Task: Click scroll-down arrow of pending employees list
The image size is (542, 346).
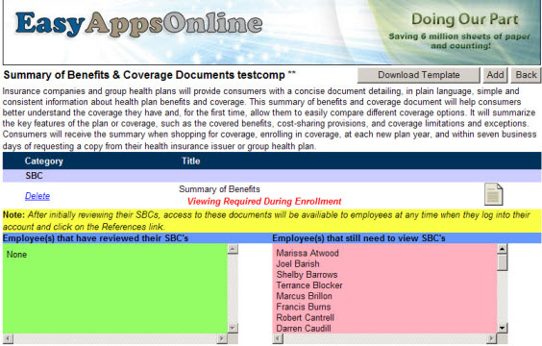Action: click(503, 328)
